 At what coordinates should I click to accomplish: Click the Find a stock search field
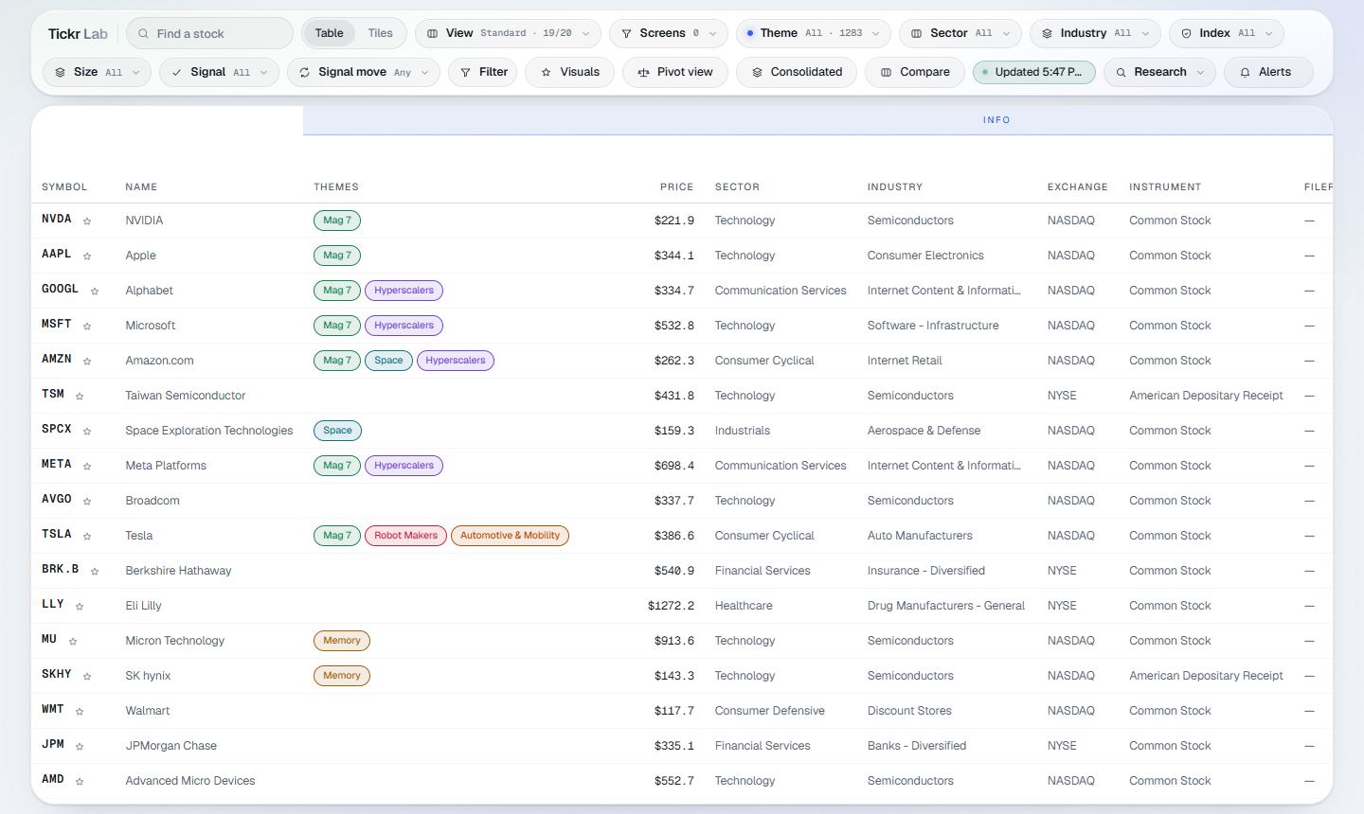209,33
